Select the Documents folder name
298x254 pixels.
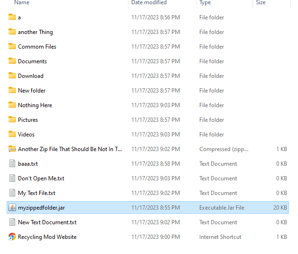[32, 61]
